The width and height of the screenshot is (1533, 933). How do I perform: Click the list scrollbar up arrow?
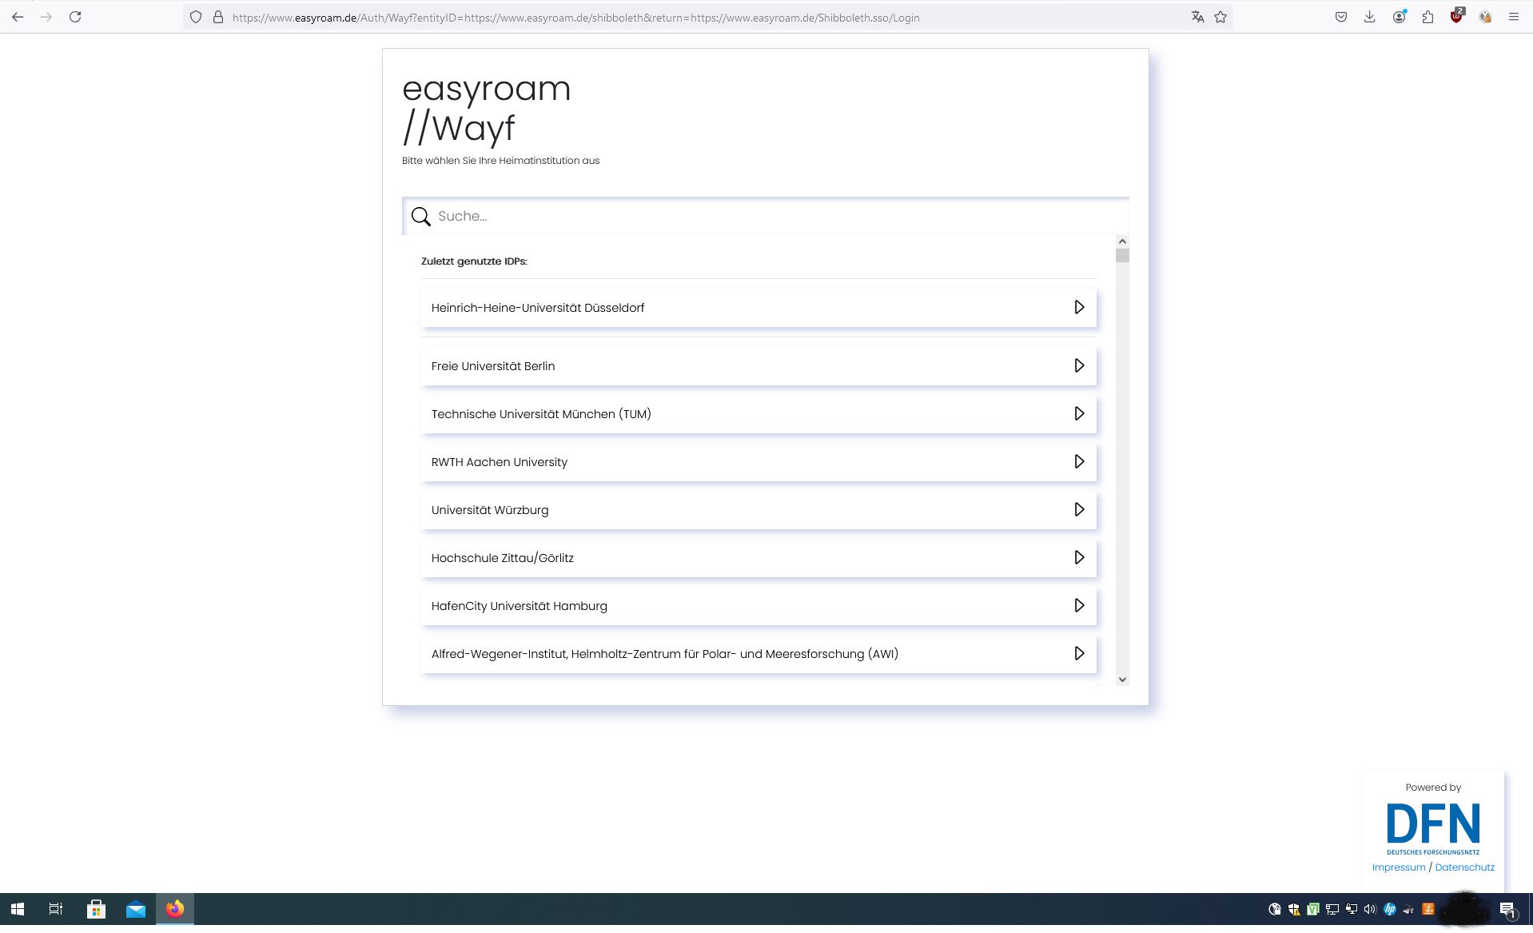click(1122, 241)
